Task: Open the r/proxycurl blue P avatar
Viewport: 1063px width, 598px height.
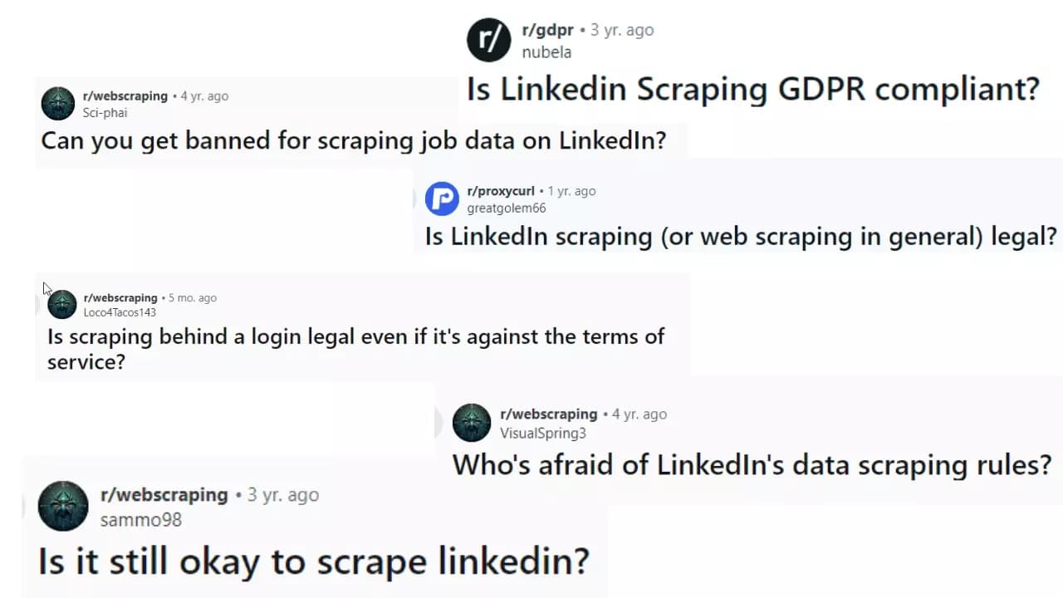Action: point(442,199)
